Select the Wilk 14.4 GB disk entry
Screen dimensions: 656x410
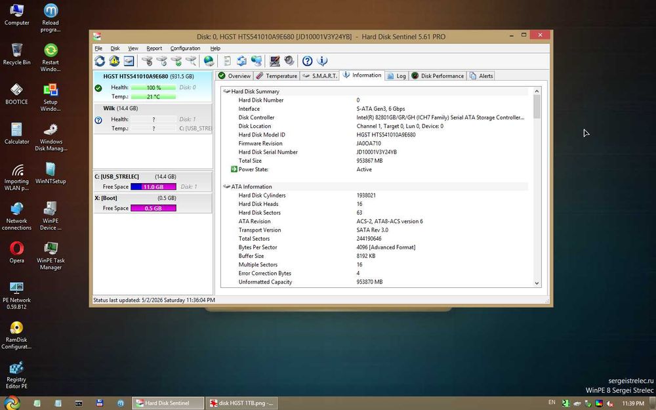153,119
